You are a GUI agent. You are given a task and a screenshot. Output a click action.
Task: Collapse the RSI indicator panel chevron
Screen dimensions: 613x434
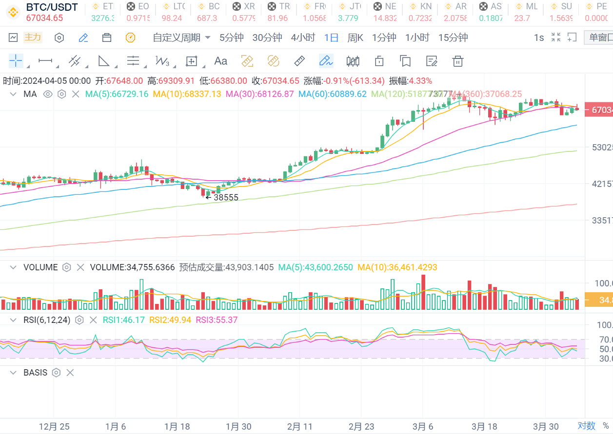coord(13,320)
